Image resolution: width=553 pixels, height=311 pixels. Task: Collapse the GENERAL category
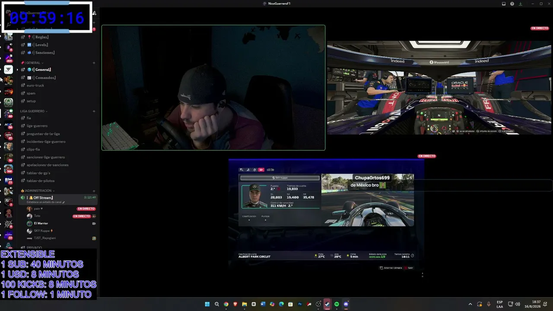pos(32,63)
